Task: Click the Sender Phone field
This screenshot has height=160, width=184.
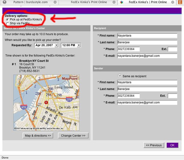Action: [128, 96]
